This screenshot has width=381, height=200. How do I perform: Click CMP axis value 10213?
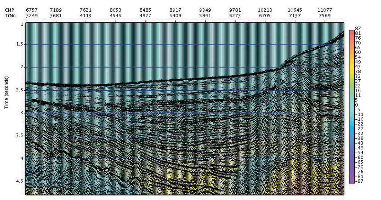[265, 10]
